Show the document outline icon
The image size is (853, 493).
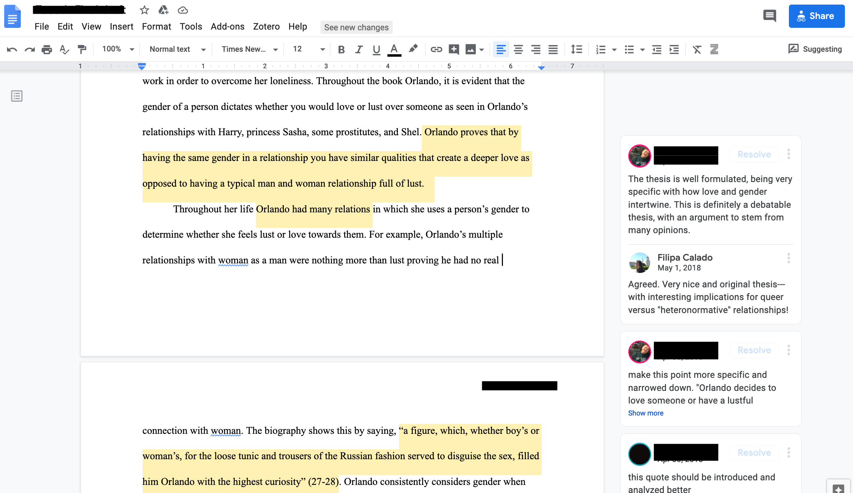[x=17, y=96]
